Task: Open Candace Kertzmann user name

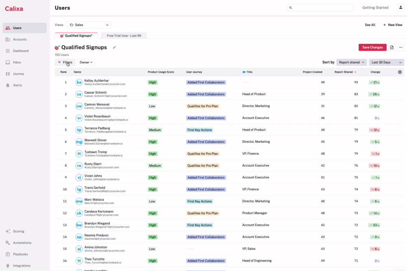Action: (99, 211)
